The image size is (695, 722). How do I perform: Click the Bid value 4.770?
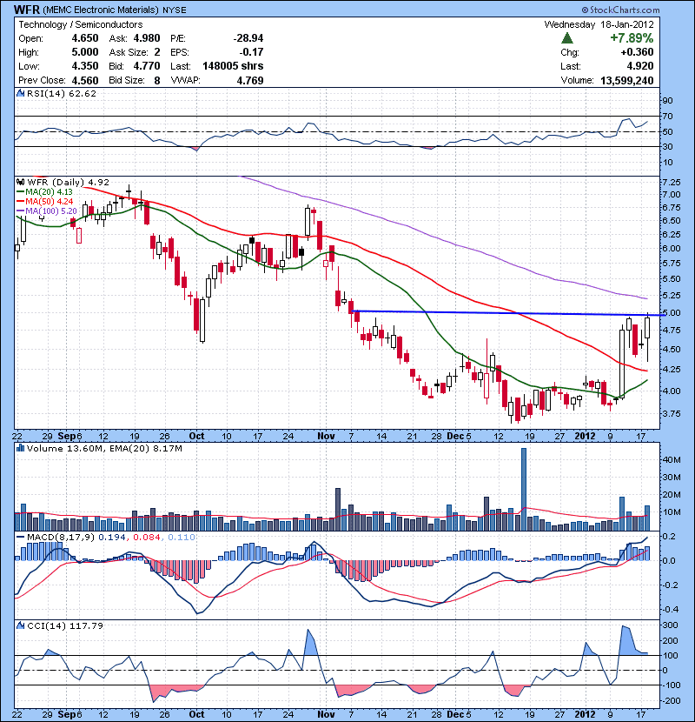(147, 66)
